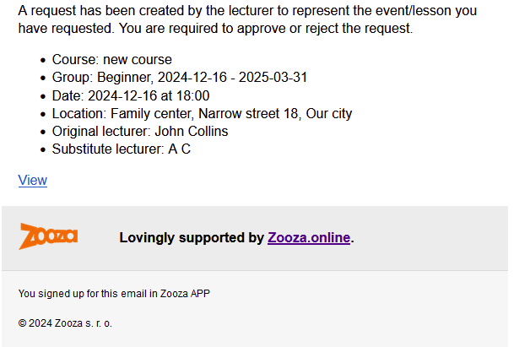Click the 'You signed up for this email' notice
Viewport: 519px width, 347px height.
point(114,294)
